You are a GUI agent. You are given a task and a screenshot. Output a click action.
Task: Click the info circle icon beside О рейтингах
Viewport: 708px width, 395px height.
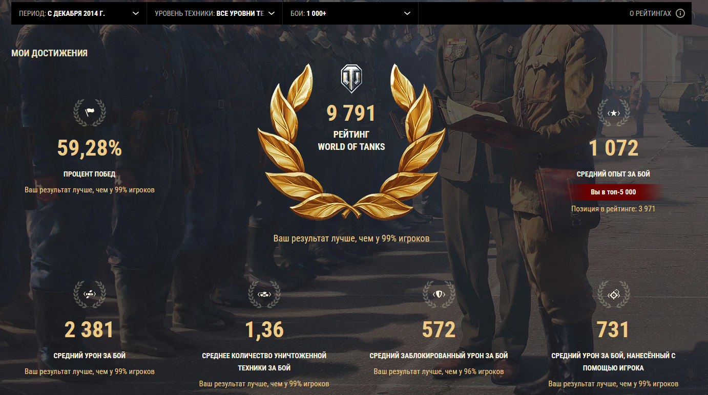pos(680,13)
